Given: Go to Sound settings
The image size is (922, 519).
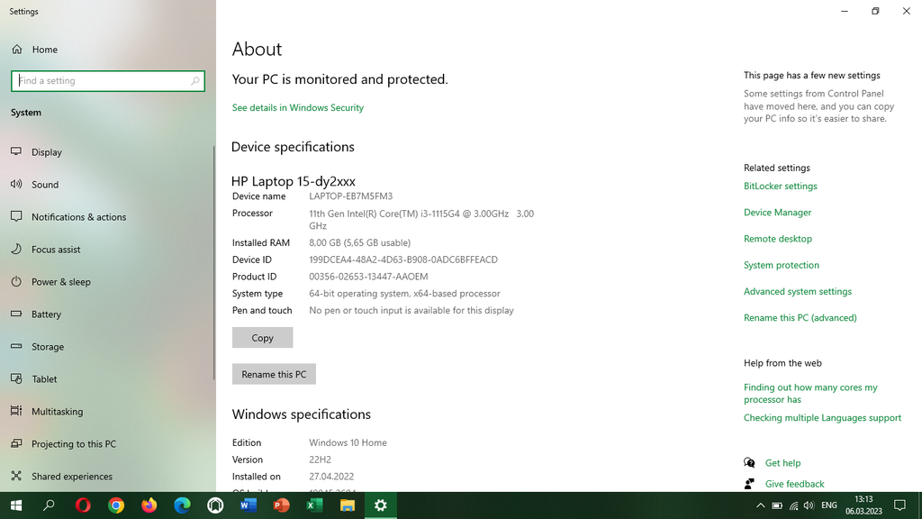Looking at the screenshot, I should pyautogui.click(x=45, y=184).
